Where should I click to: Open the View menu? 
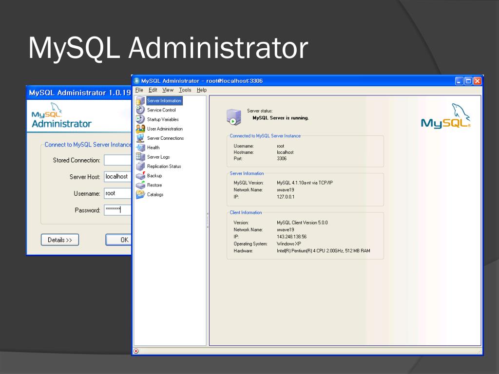168,90
